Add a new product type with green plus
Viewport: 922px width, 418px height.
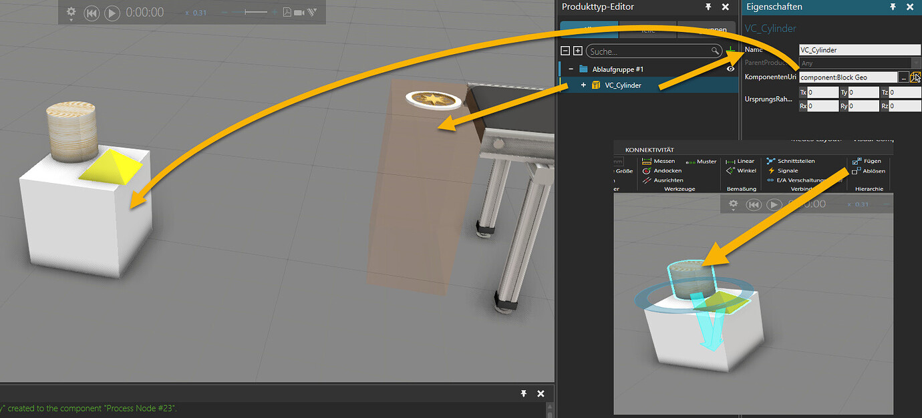[x=730, y=49]
